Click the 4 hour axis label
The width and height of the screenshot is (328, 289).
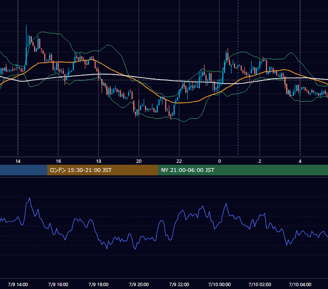coord(300,161)
